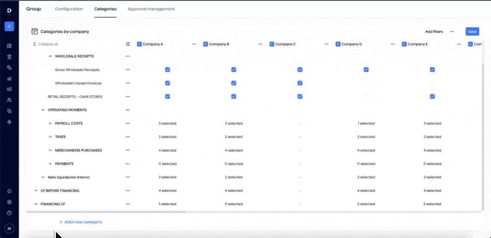Screen dimensions: 491x238
Task: Open settings gear in sidebar
Action: point(9,202)
